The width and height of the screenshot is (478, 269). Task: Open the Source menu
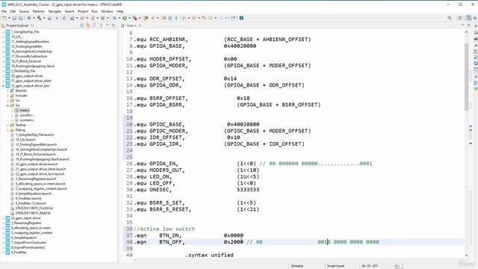point(24,11)
